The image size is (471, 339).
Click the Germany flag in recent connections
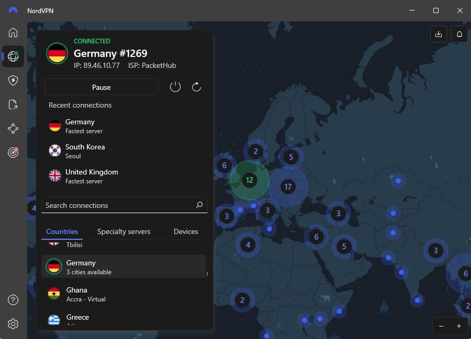coord(54,126)
